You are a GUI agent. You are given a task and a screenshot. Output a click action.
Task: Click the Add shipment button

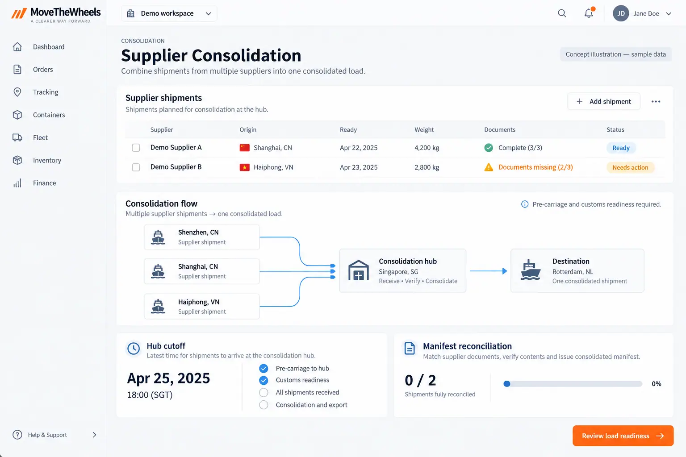604,102
